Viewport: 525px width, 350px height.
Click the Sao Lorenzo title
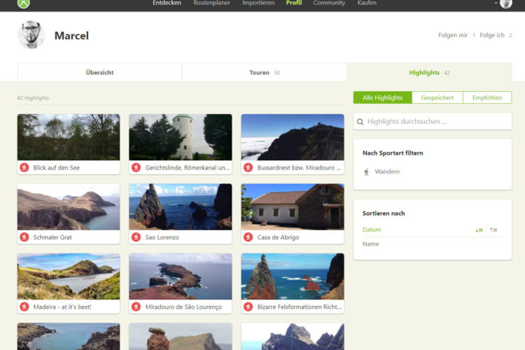coord(162,237)
